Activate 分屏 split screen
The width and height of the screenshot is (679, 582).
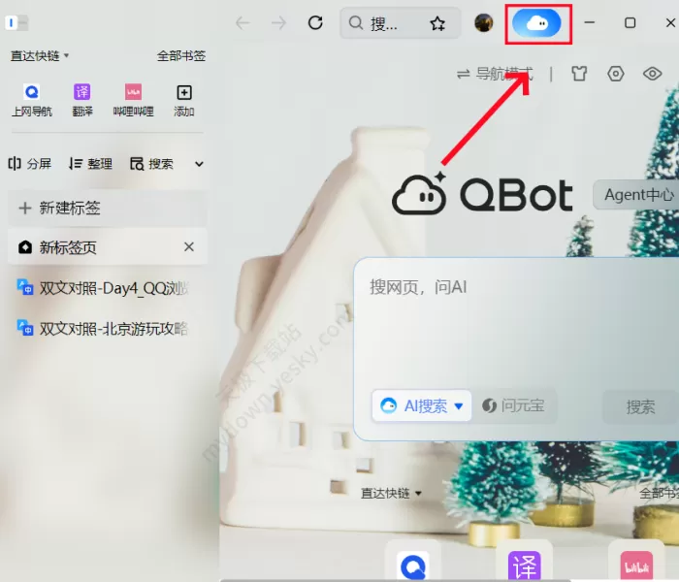point(29,164)
